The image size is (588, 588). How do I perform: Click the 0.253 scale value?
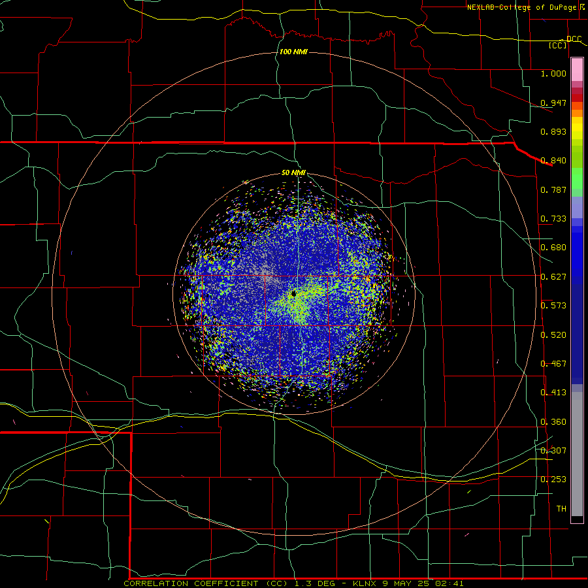(553, 480)
